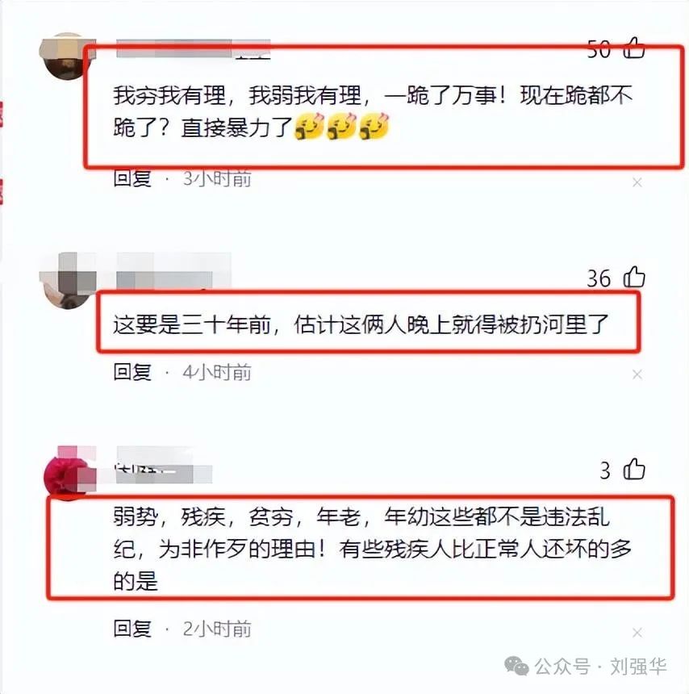
Task: Dismiss the comment posted 4小时前
Action: [x=637, y=375]
